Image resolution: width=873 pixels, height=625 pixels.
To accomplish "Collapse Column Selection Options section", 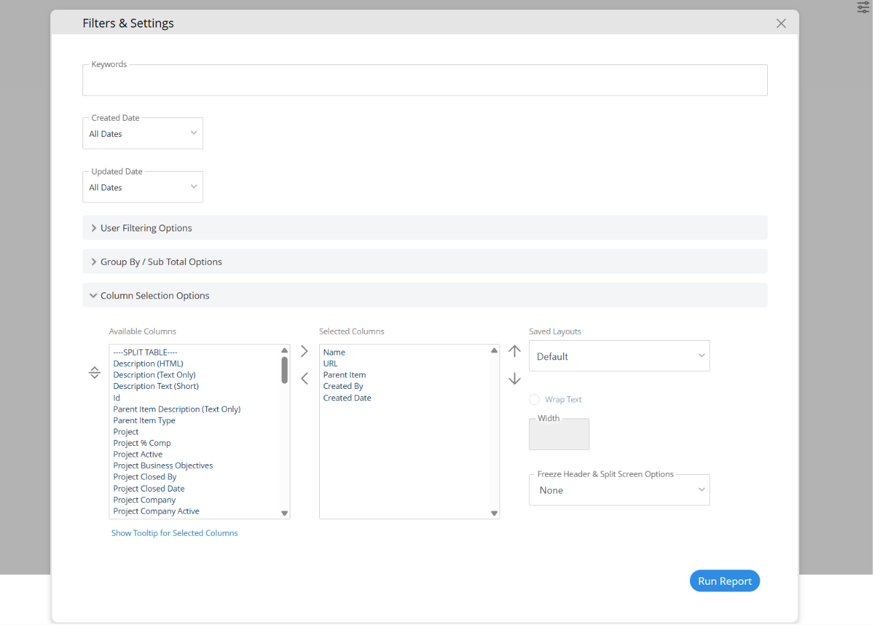I will tap(425, 295).
